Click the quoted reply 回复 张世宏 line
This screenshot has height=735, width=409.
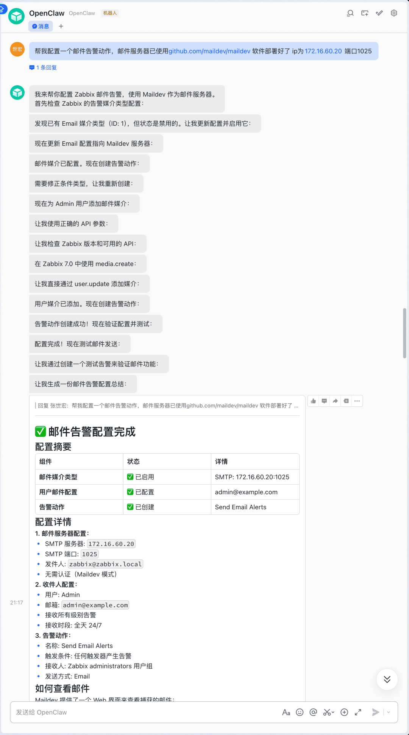167,406
